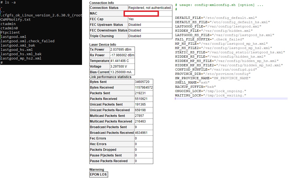Click the EPON LOS warning box

(98, 174)
